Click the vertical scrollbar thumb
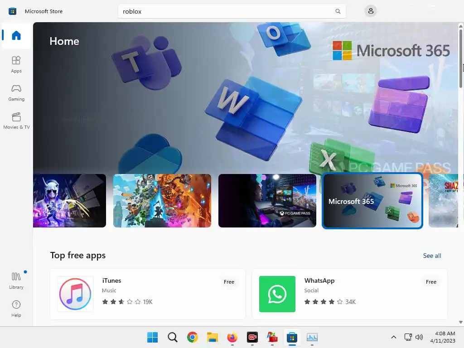The width and height of the screenshot is (464, 348). tap(461, 58)
